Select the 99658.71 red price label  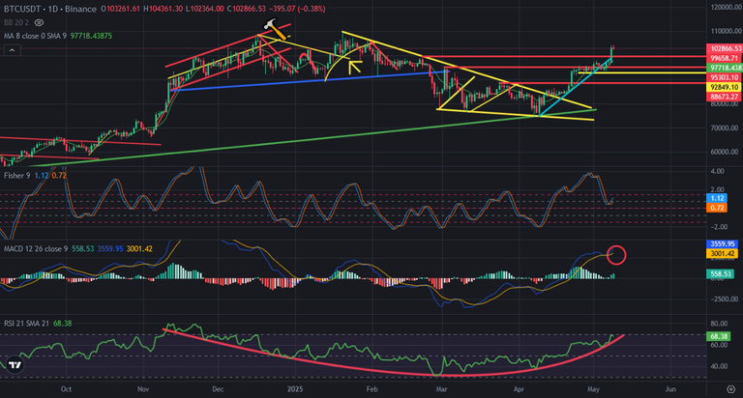coord(725,58)
